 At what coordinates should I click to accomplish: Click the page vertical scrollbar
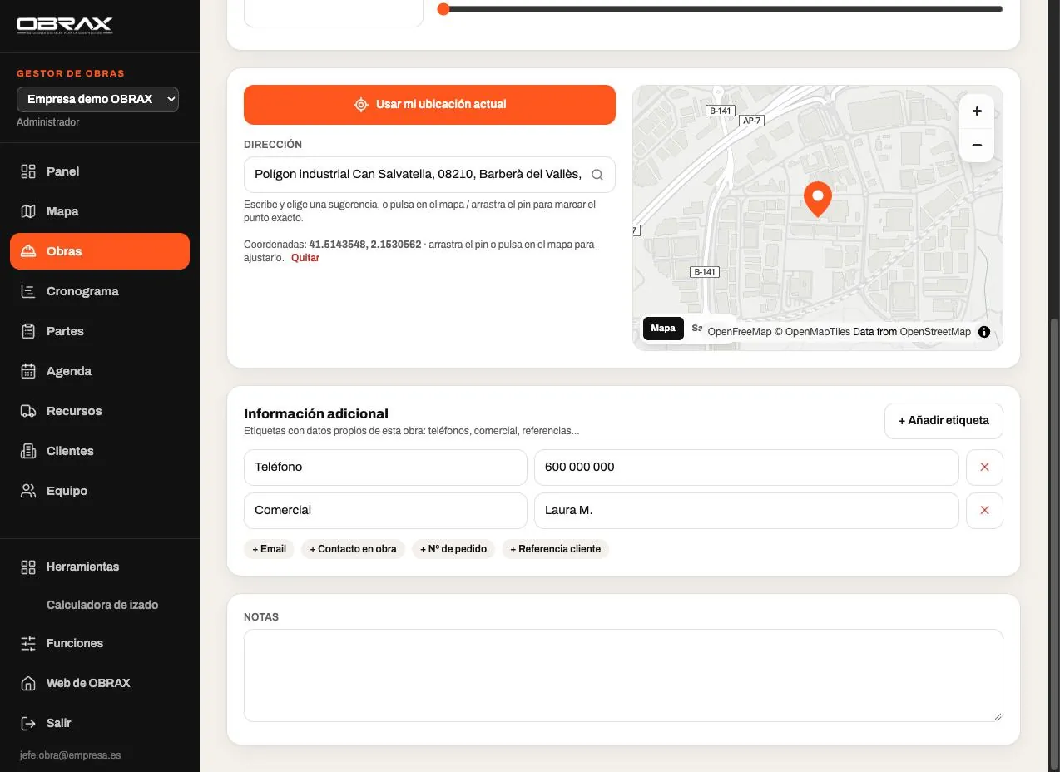coord(1053,544)
